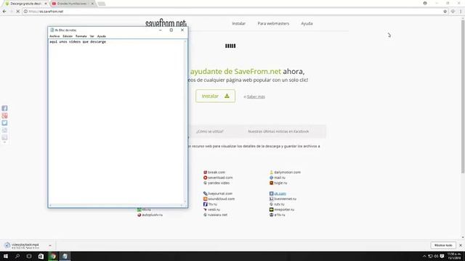Image resolution: width=465 pixels, height=261 pixels.
Task: Click the savefrom.net logo
Action: (166, 23)
